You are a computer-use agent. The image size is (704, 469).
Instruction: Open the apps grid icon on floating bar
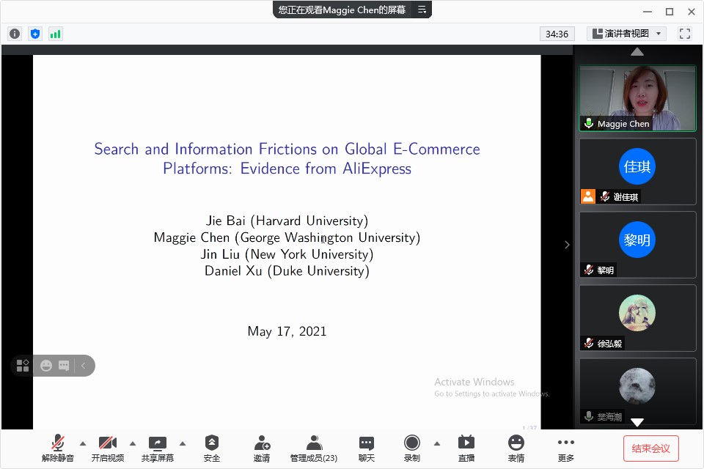point(23,366)
